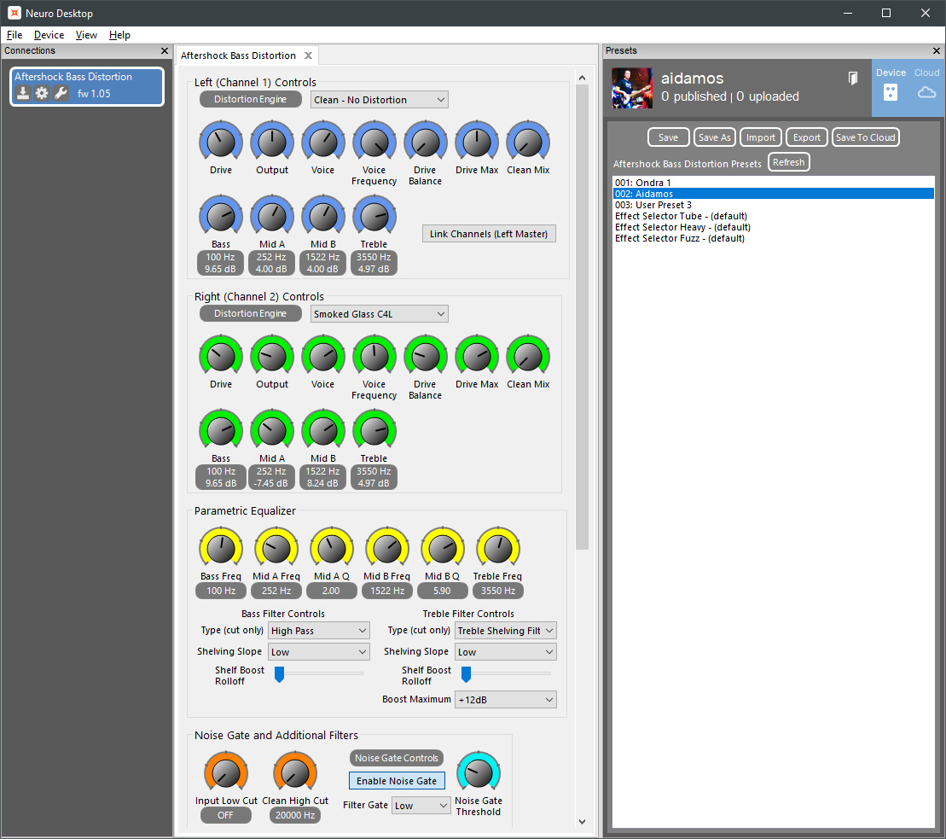The width and height of the screenshot is (946, 839).
Task: Click Right channel Output knob
Action: pos(272,358)
